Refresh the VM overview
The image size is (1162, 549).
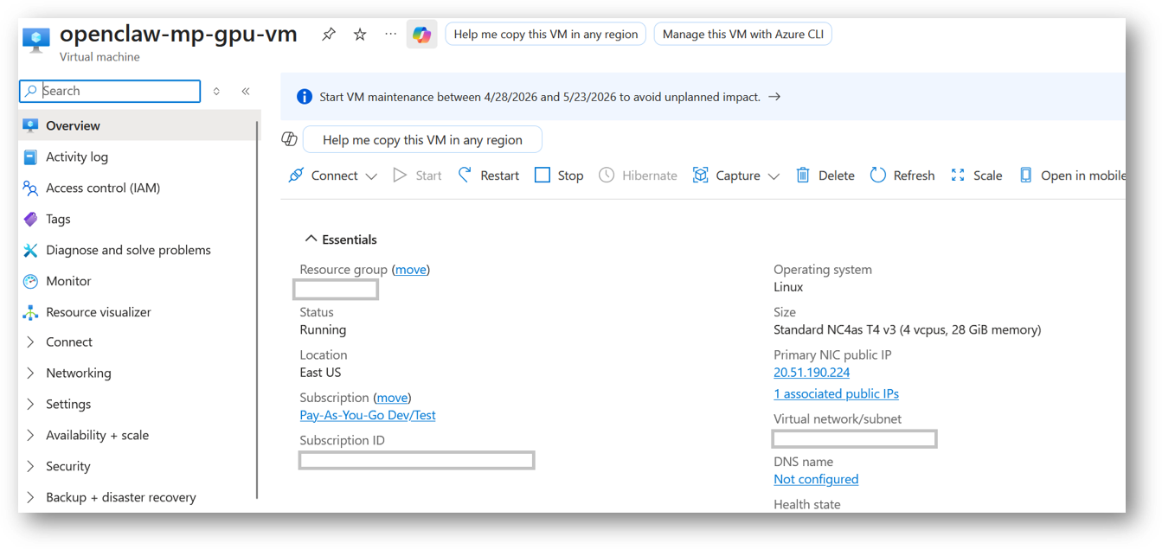pyautogui.click(x=902, y=176)
